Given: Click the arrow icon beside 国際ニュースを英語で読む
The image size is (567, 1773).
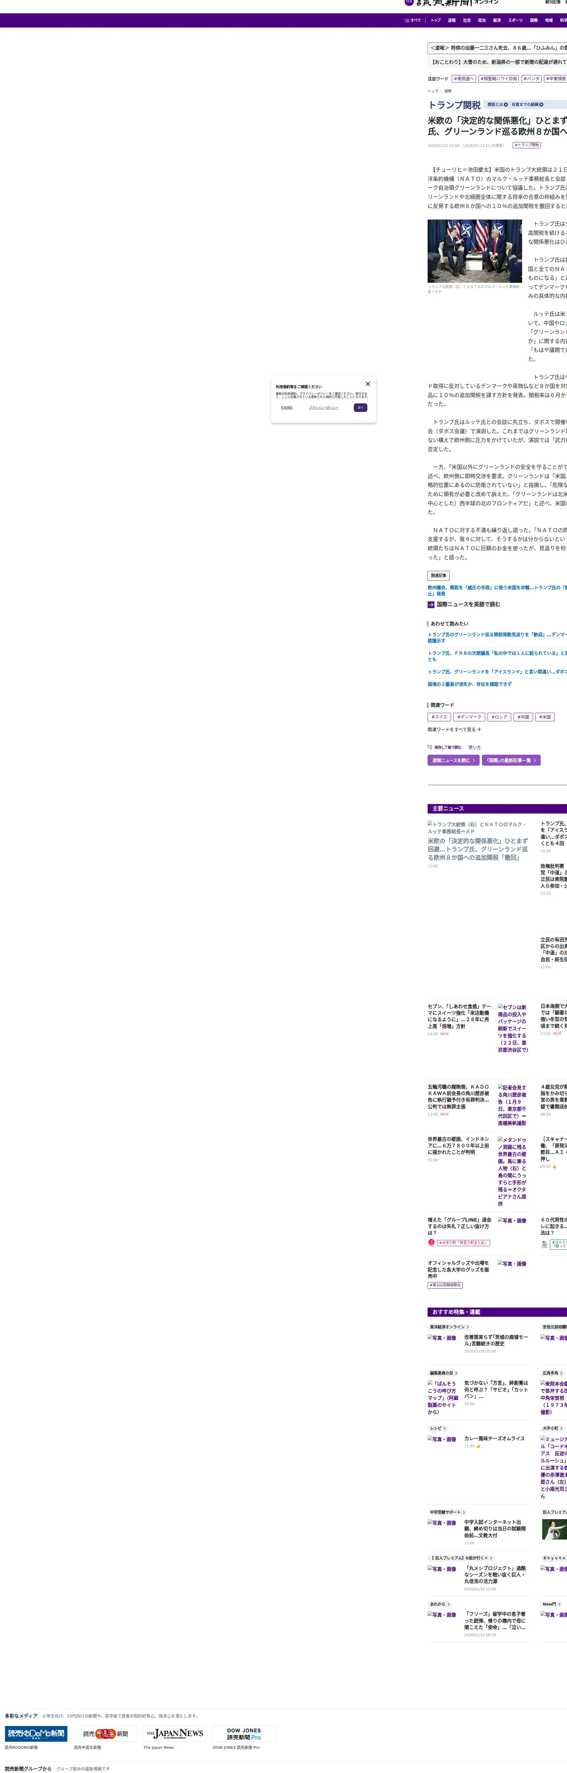Looking at the screenshot, I should [431, 604].
